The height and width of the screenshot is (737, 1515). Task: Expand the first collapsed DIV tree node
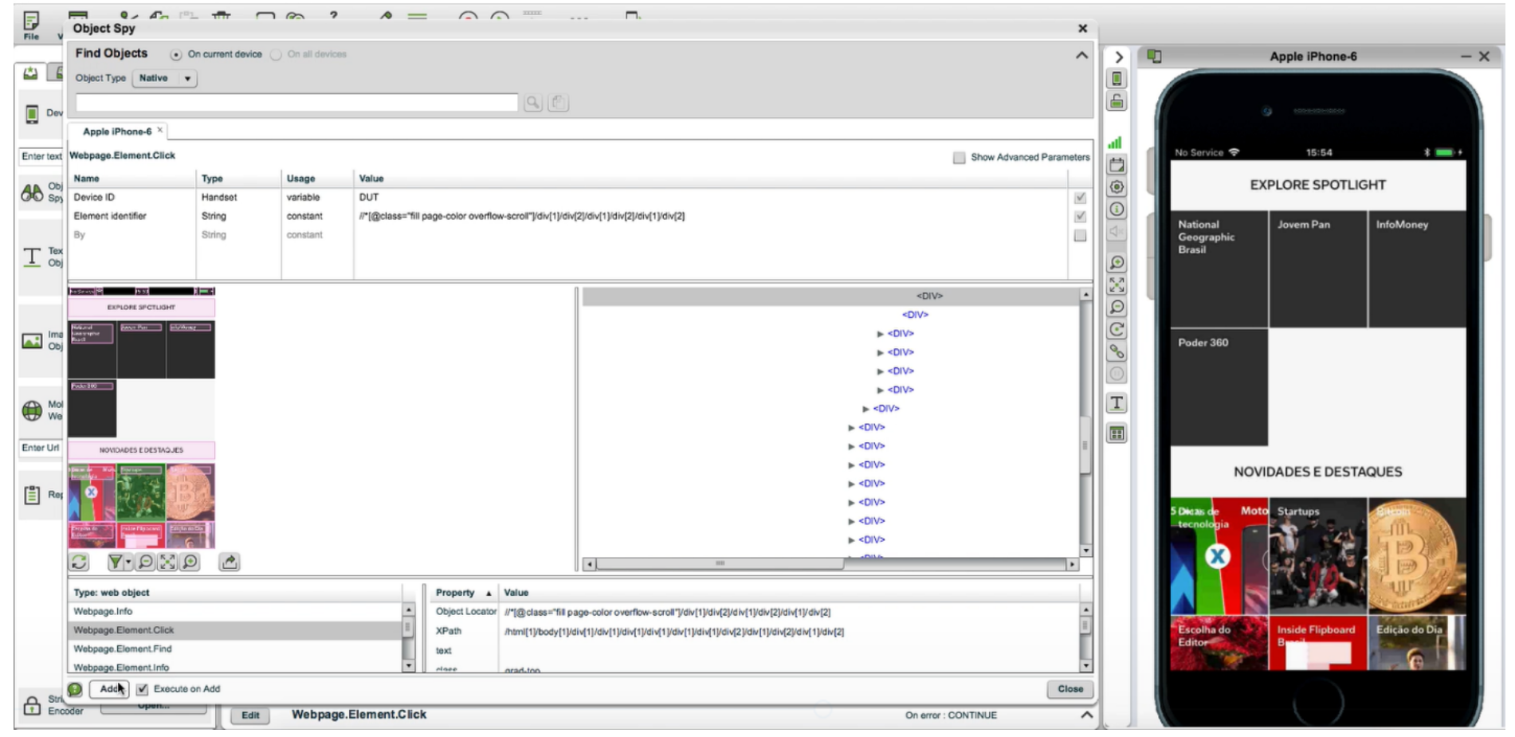click(880, 334)
